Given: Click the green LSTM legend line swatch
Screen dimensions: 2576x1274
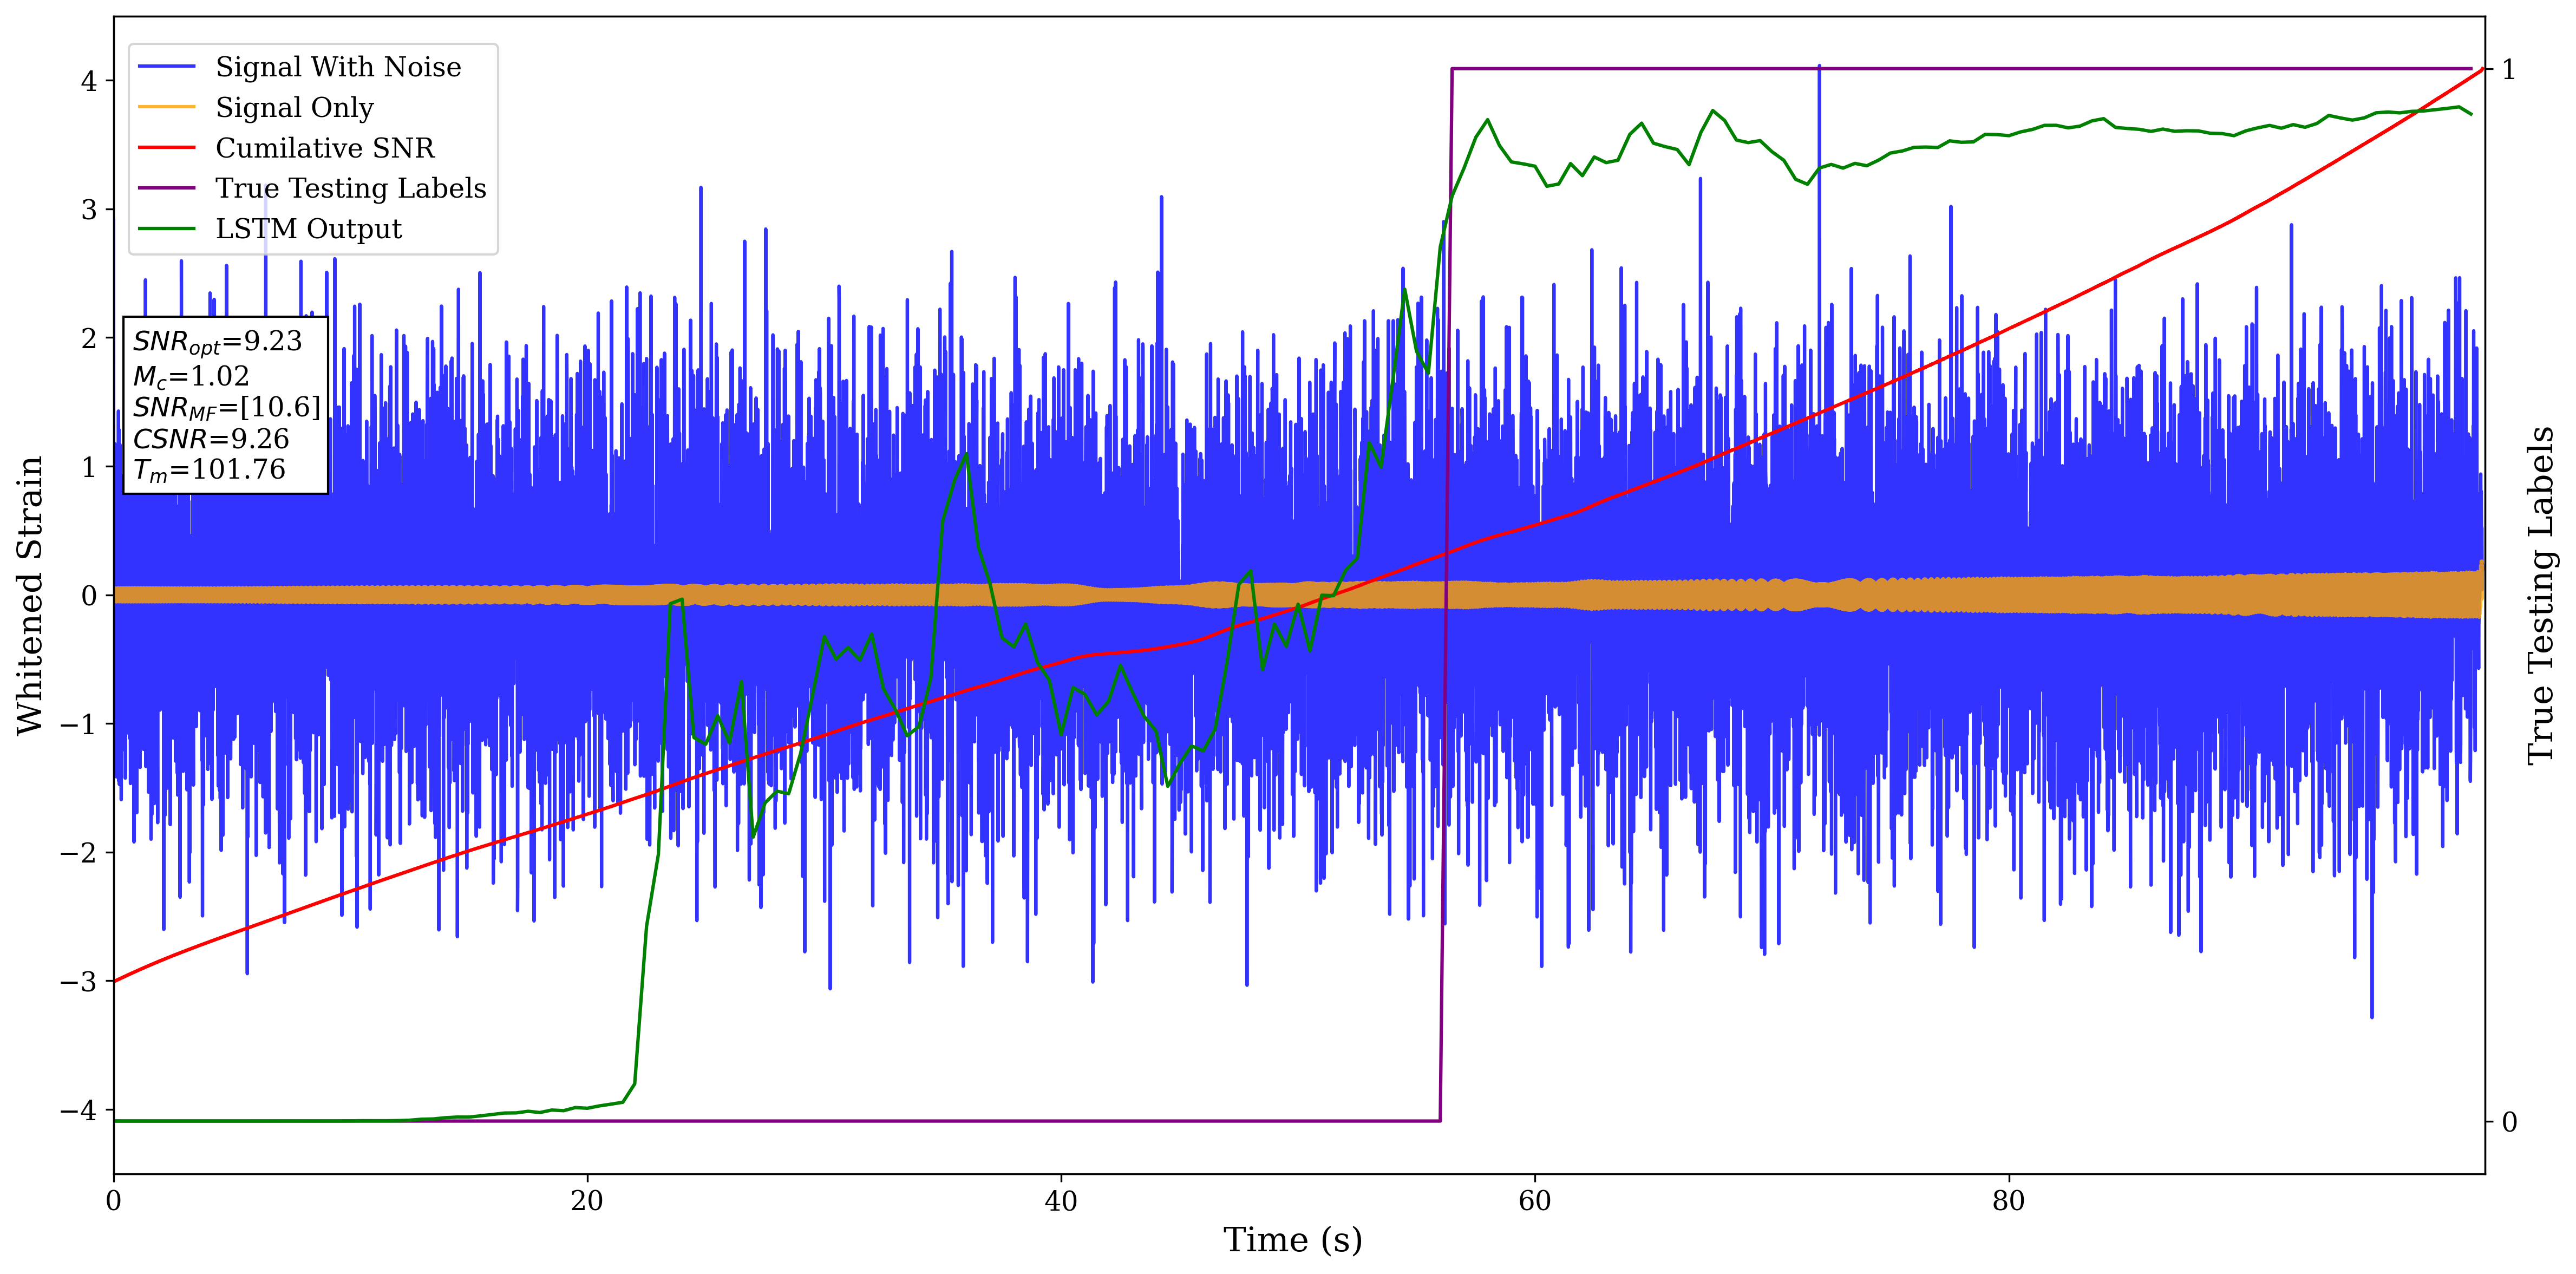Looking at the screenshot, I should pyautogui.click(x=166, y=229).
